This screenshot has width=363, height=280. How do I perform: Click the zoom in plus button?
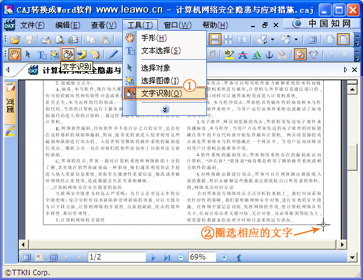pyautogui.click(x=224, y=257)
